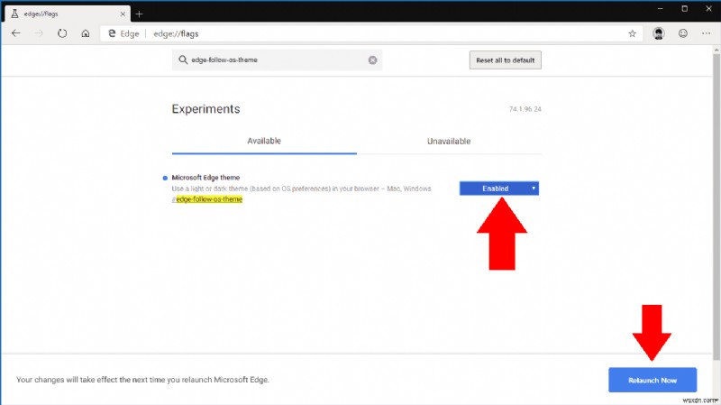This screenshot has width=721, height=405.
Task: Focus the flags search field
Action: (277, 60)
